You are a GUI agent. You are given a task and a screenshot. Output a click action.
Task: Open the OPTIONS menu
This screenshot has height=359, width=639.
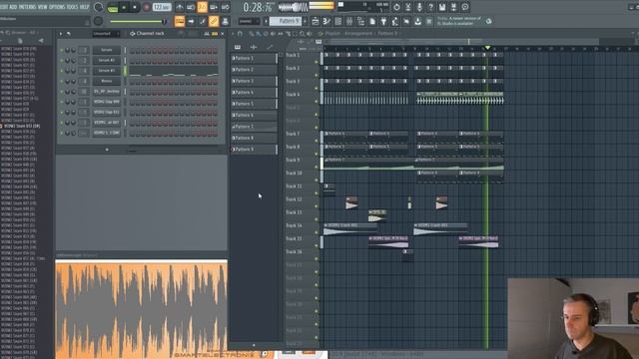[57, 7]
